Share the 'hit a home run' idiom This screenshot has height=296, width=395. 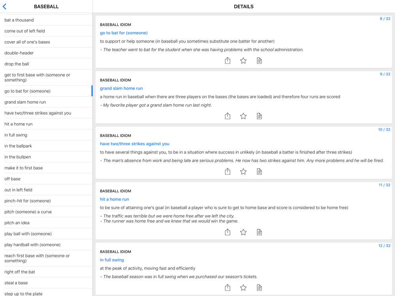click(228, 232)
